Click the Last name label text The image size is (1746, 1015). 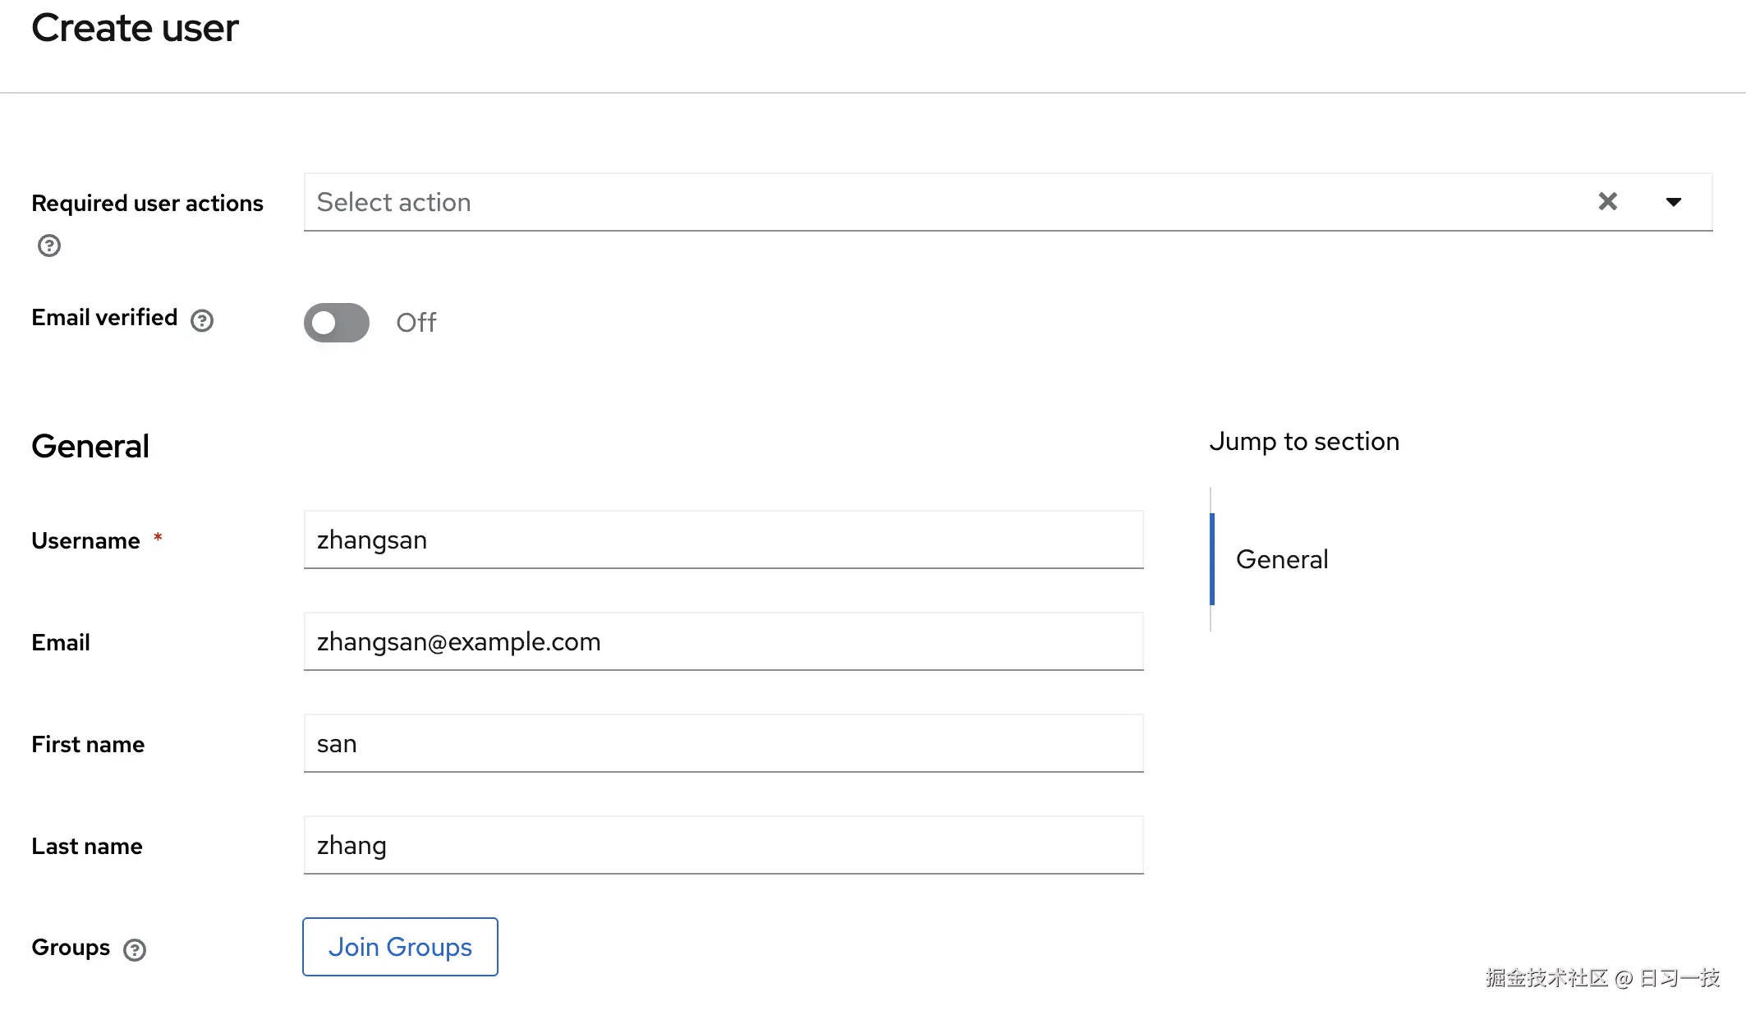point(87,846)
